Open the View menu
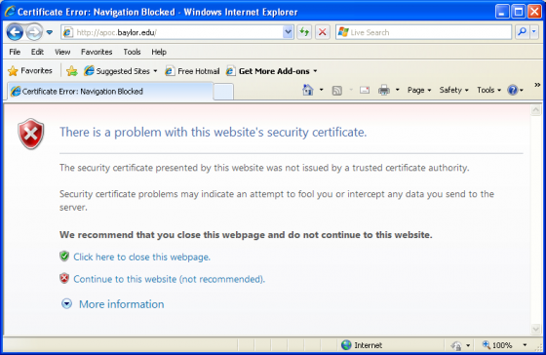 [62, 52]
